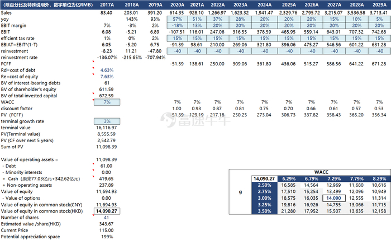Click the Value of equity label
The width and height of the screenshot is (391, 240).
coord(17,191)
